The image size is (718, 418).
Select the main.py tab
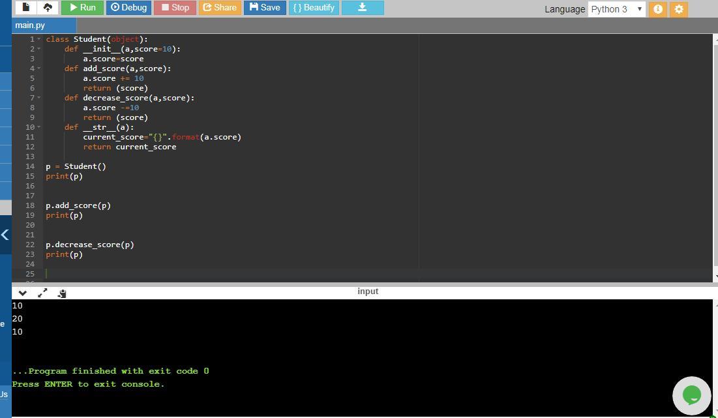[x=44, y=25]
